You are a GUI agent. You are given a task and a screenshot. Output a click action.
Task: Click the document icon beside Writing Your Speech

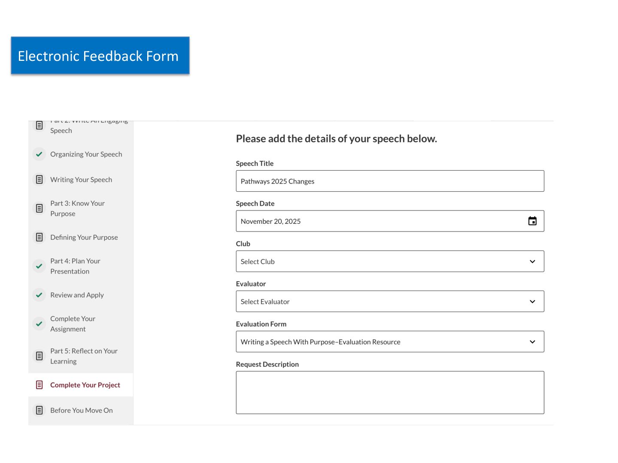[39, 180]
